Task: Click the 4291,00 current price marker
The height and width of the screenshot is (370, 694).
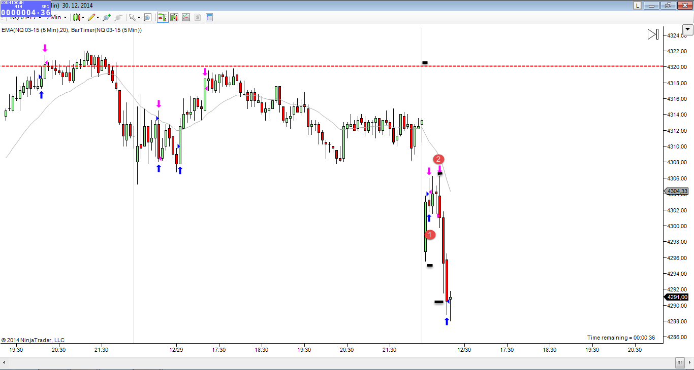Action: click(x=676, y=297)
